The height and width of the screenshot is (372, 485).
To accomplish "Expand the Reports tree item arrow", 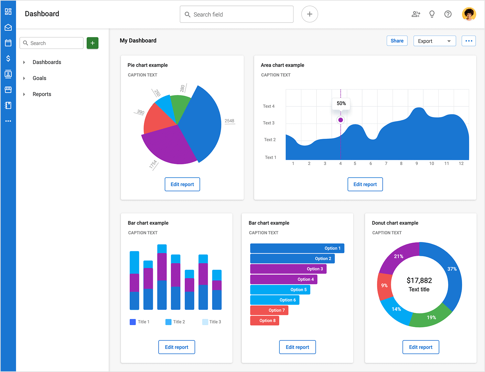I will coord(24,94).
